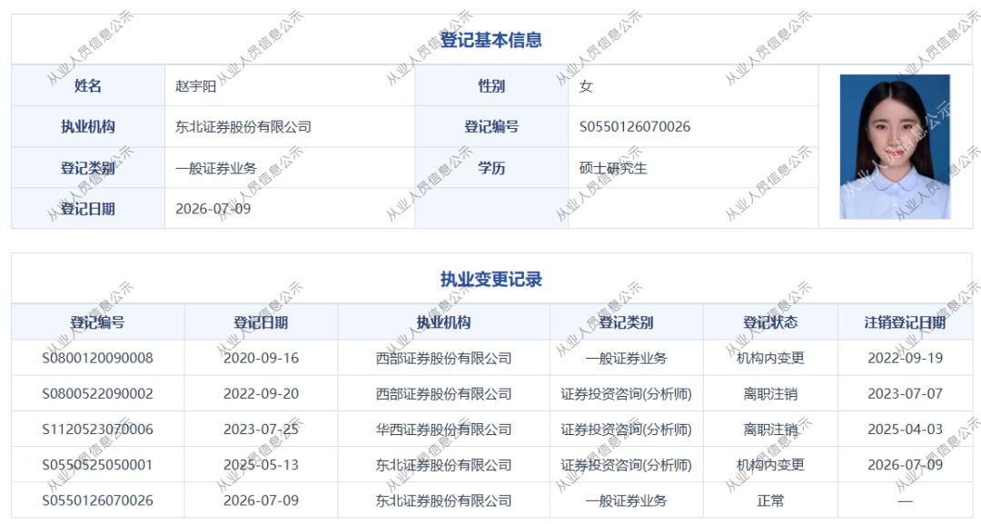Image resolution: width=981 pixels, height=524 pixels.
Task: Select registration date 2025-05-13
Action: click(x=261, y=465)
